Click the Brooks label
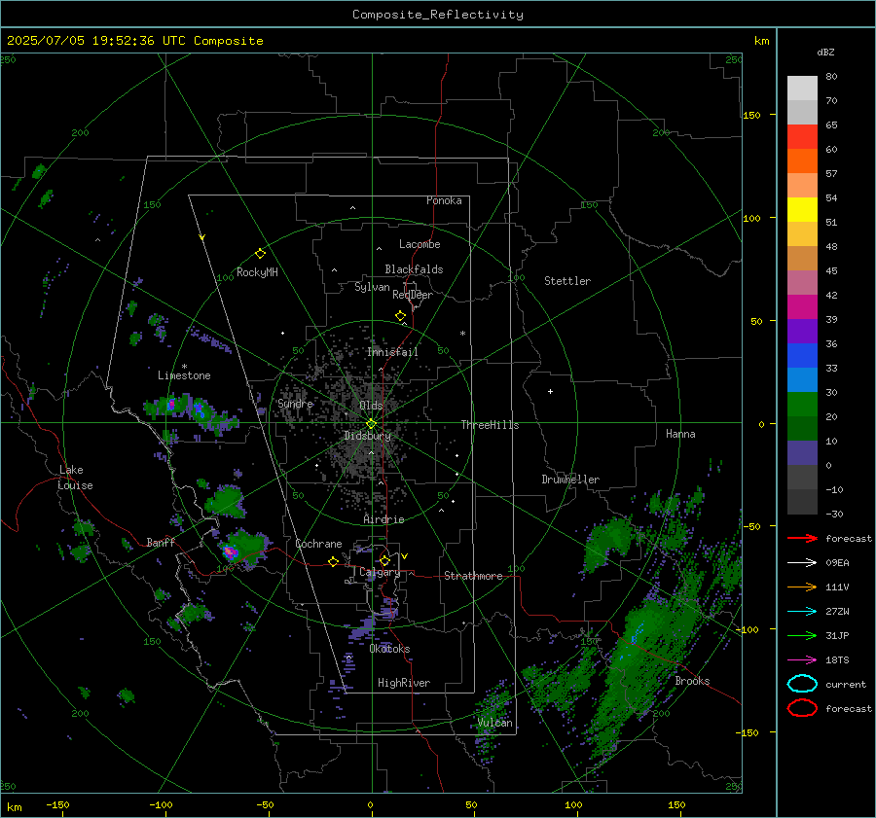Image resolution: width=876 pixels, height=818 pixels. point(692,681)
